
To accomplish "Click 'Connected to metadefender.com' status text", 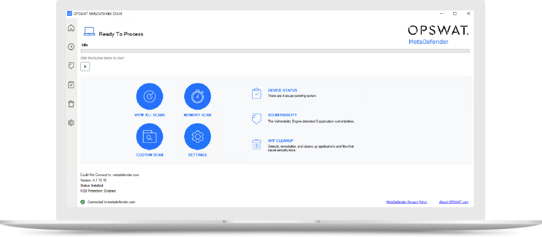I will tap(111, 202).
